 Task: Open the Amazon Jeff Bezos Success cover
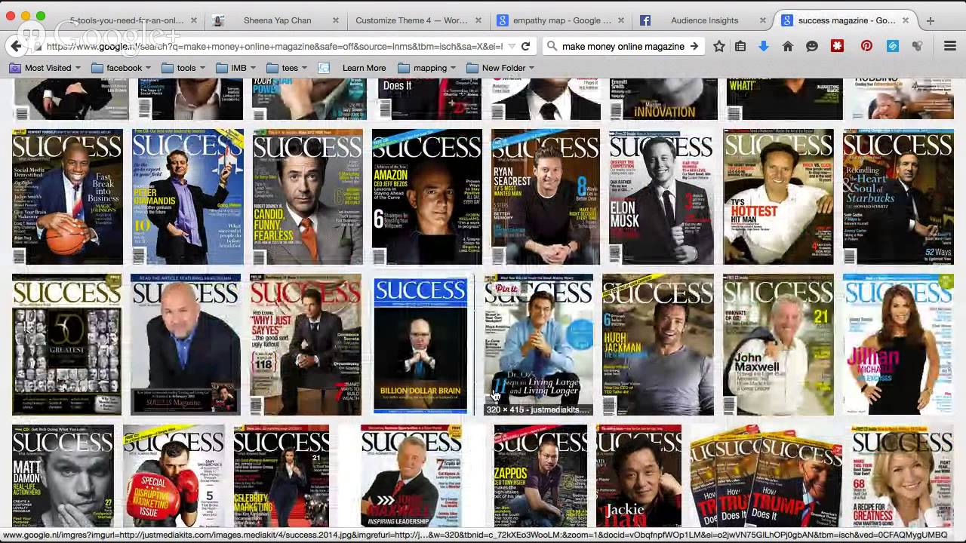(426, 197)
